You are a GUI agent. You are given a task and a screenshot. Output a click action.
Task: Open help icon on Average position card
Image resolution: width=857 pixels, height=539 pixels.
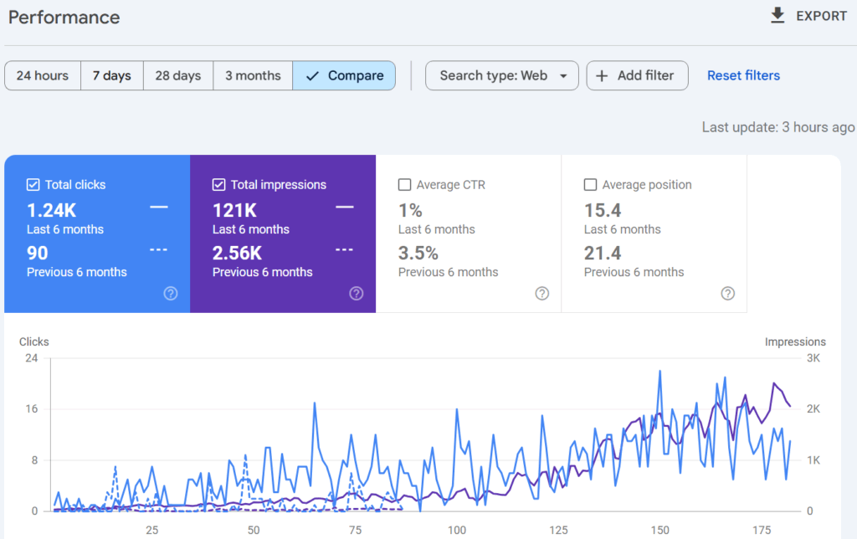click(728, 294)
